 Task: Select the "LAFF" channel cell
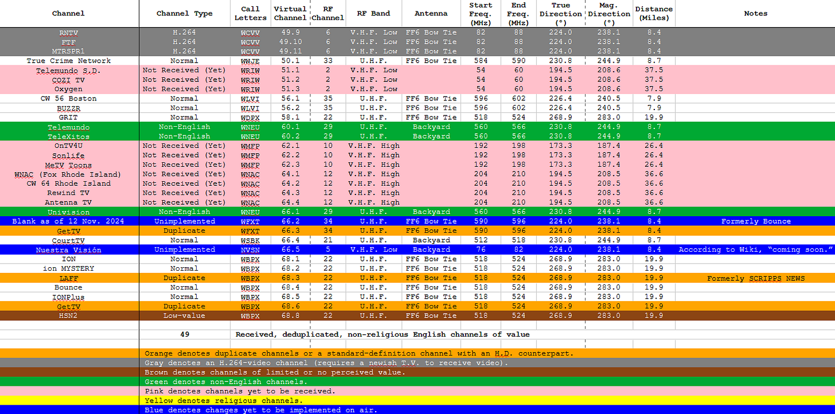(68, 278)
